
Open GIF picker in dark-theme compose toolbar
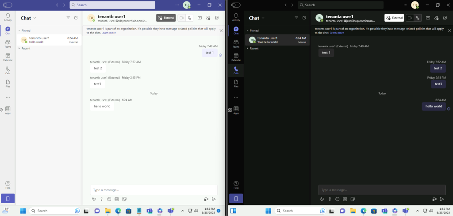[345, 199]
